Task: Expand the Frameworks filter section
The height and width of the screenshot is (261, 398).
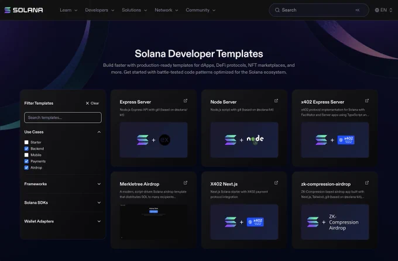Action: [x=63, y=184]
